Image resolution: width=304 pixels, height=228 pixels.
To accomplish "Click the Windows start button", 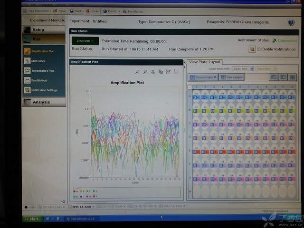I will 32,219.
